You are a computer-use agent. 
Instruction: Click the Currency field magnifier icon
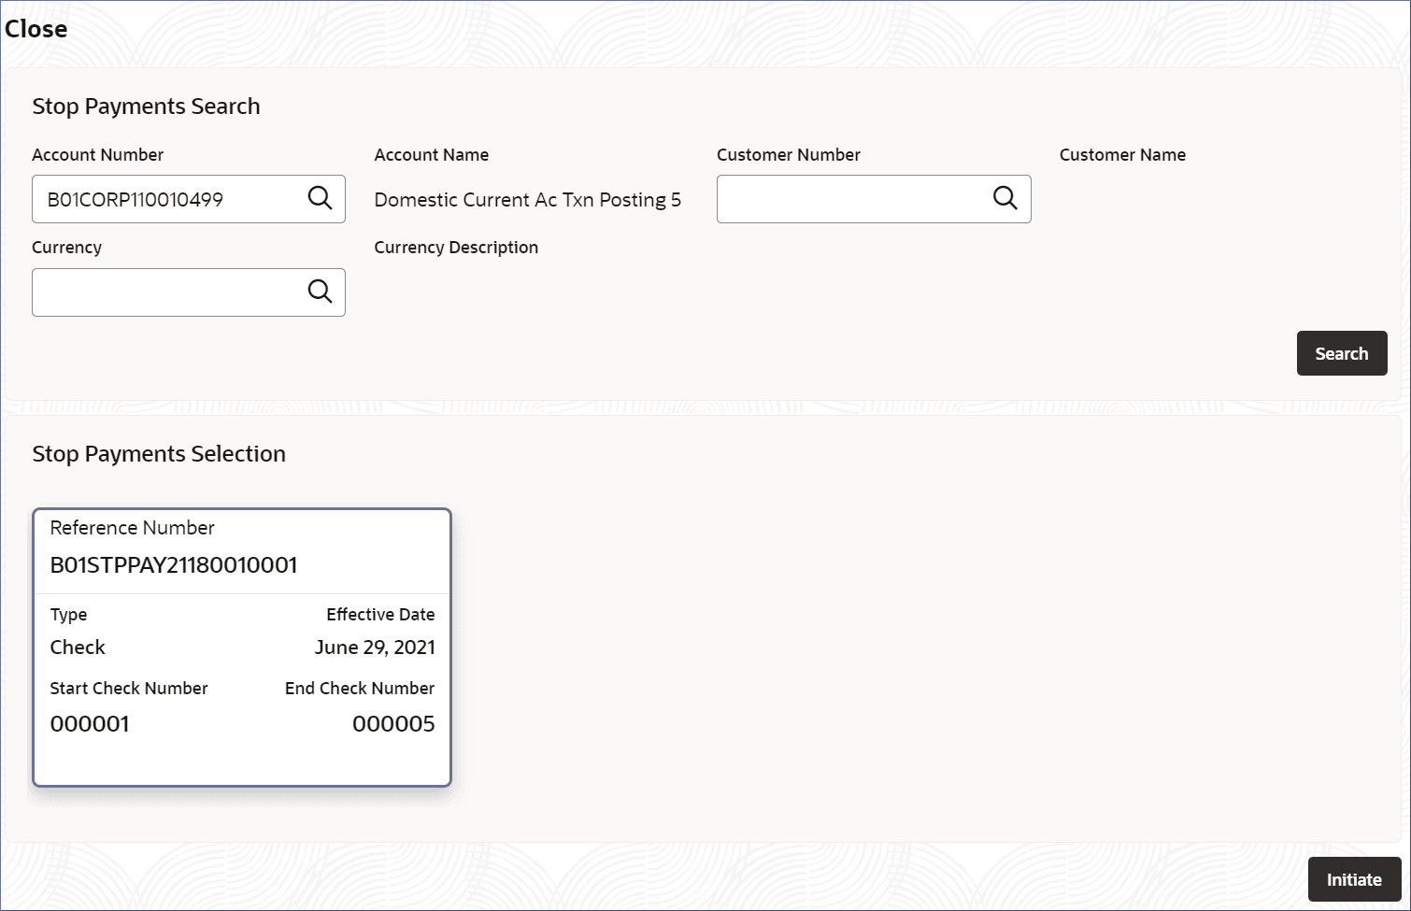(320, 292)
